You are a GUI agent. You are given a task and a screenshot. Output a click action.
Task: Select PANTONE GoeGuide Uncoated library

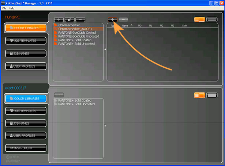(x=78, y=36)
